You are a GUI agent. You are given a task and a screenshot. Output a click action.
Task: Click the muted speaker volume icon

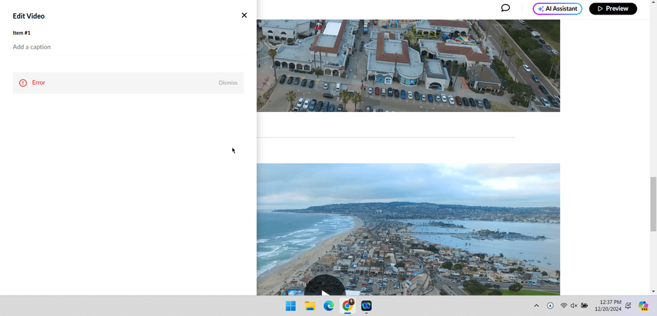pyautogui.click(x=574, y=306)
